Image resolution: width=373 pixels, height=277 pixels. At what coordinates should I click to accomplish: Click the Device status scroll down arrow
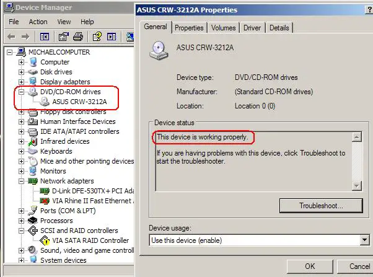[357, 186]
